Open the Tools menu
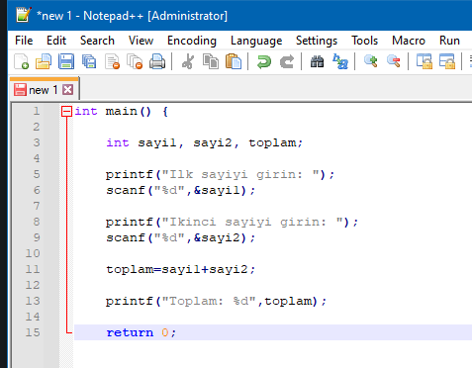This screenshot has height=368, width=472. click(365, 41)
